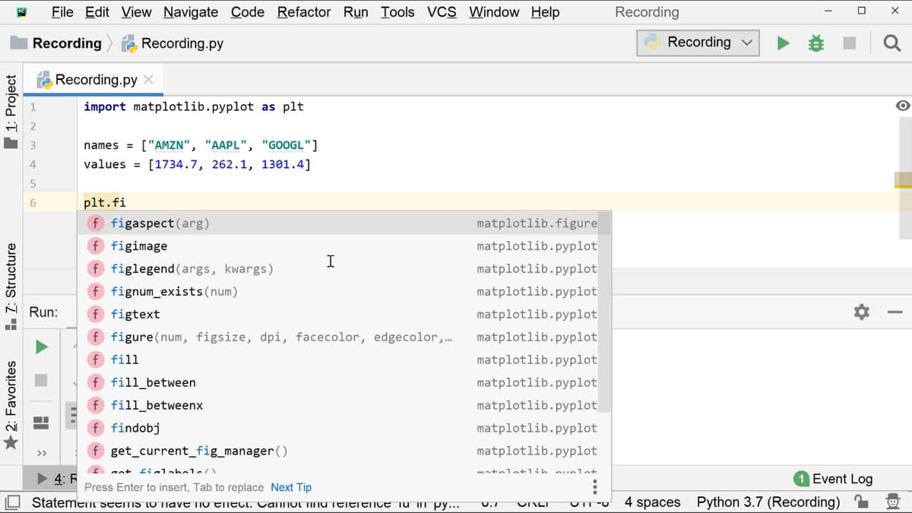Open the Window menu
The height and width of the screenshot is (513, 912).
coord(494,12)
